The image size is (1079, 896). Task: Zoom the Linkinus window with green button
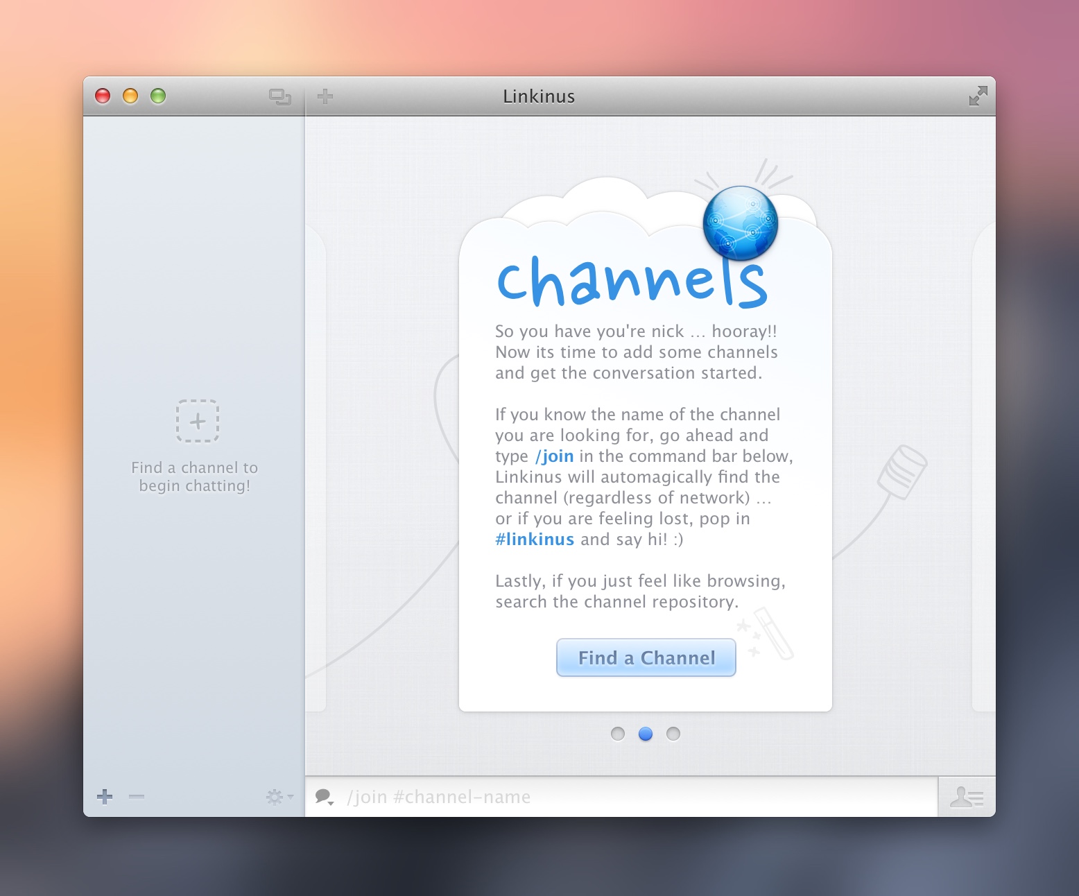(158, 96)
